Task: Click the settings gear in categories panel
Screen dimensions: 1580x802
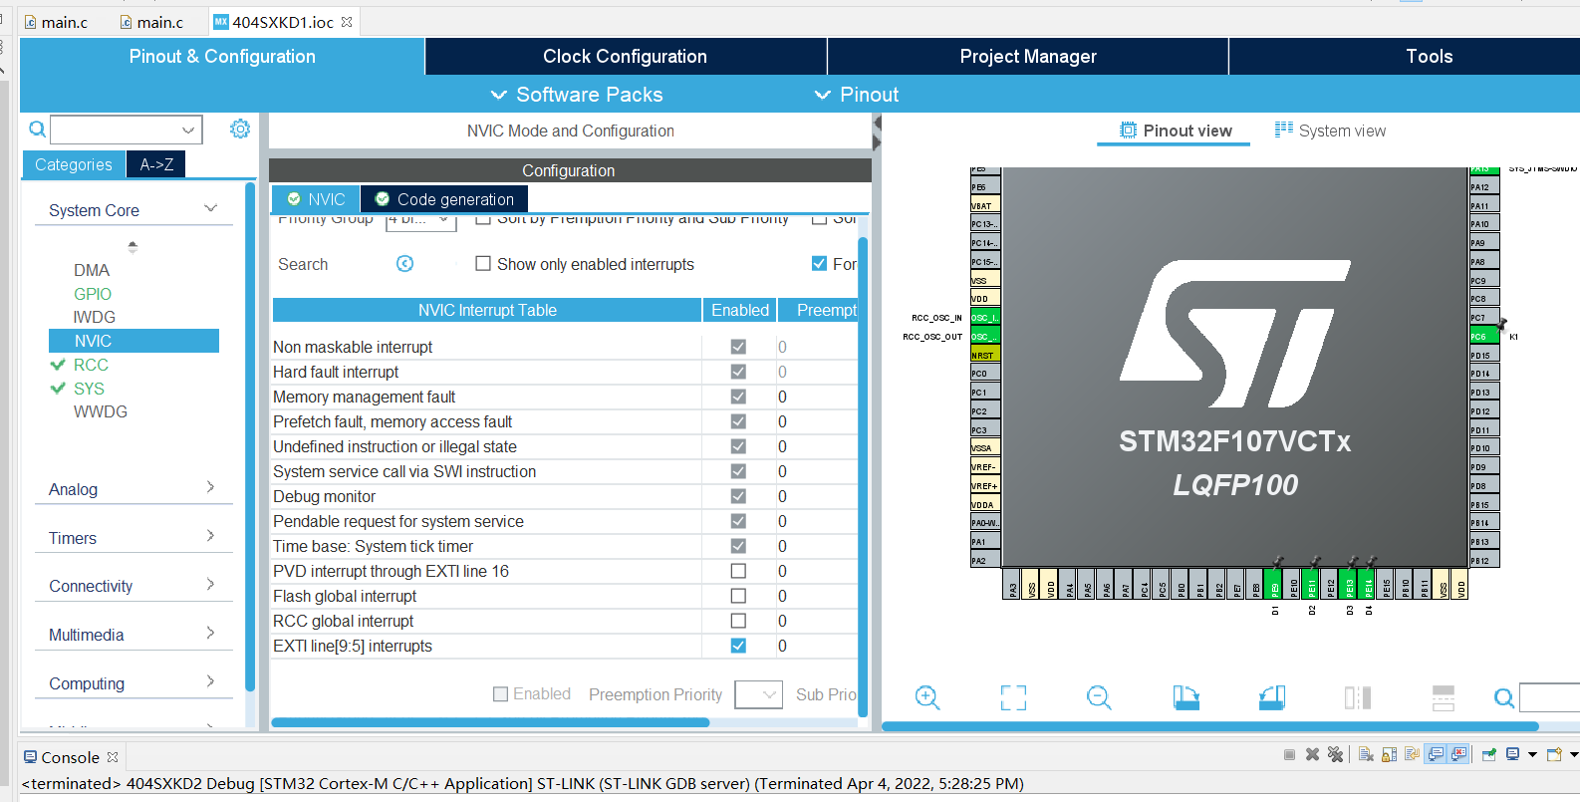Action: click(240, 129)
